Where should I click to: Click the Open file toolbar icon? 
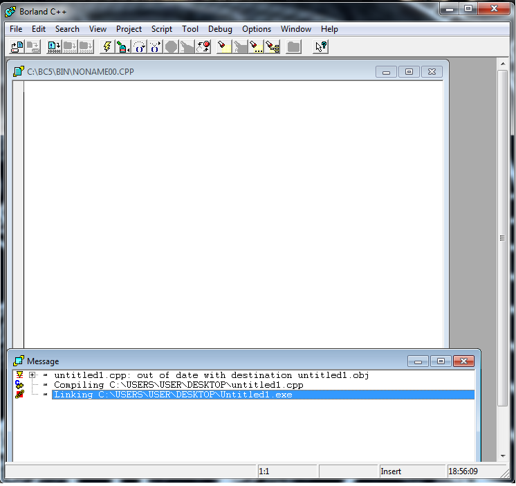point(17,47)
